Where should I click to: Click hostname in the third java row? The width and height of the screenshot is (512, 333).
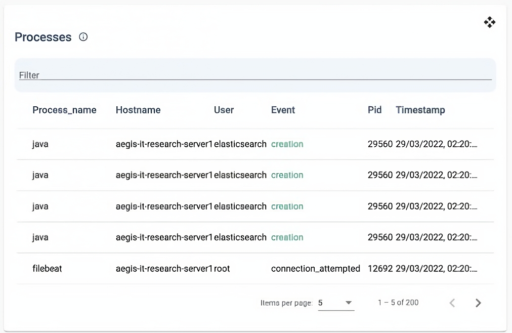pyautogui.click(x=164, y=206)
